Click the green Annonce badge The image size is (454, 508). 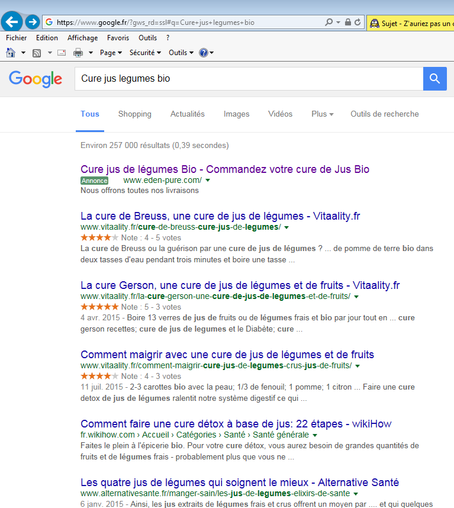coord(94,181)
